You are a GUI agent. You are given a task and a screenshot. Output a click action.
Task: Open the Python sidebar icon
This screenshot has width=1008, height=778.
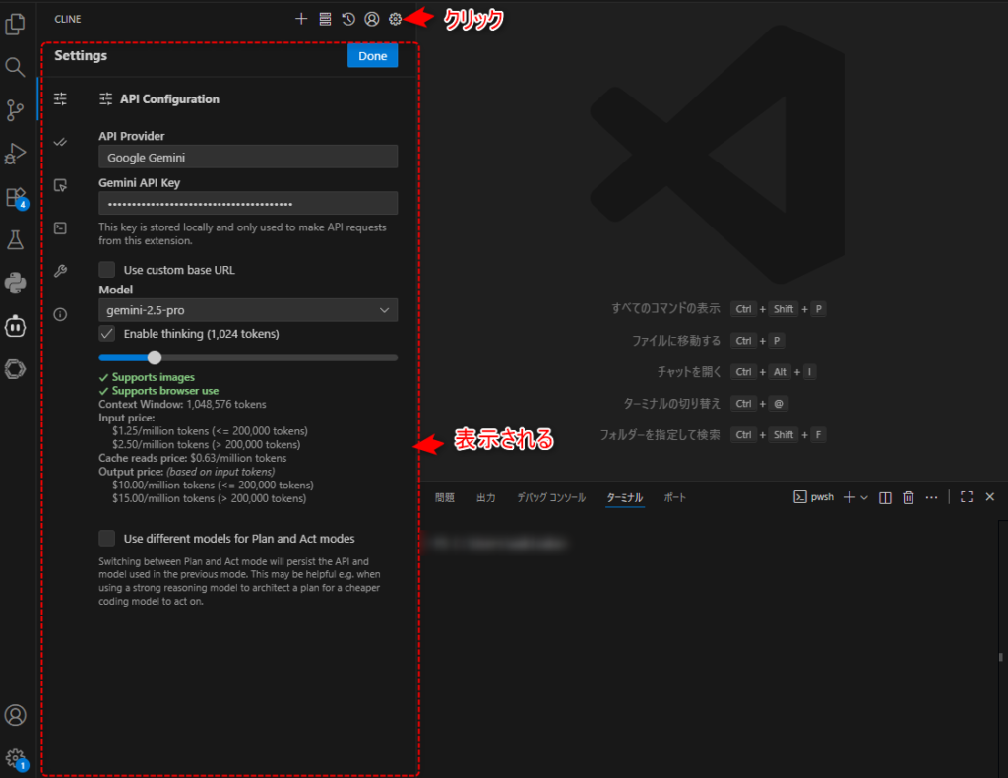coord(15,283)
